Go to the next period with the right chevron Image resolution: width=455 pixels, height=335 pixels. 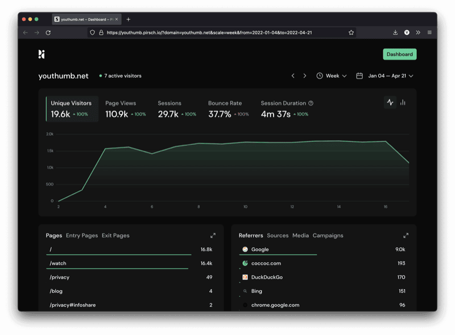tap(305, 75)
